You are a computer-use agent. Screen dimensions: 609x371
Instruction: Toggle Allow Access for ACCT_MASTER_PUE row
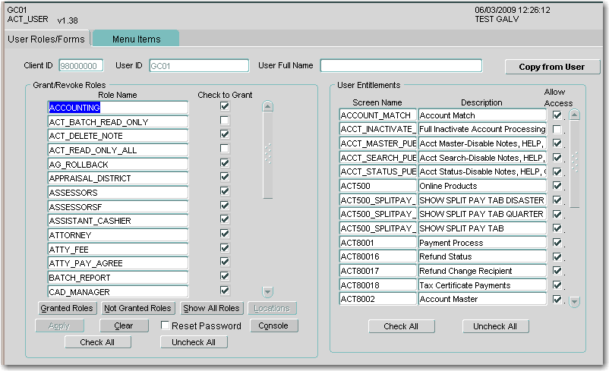557,143
